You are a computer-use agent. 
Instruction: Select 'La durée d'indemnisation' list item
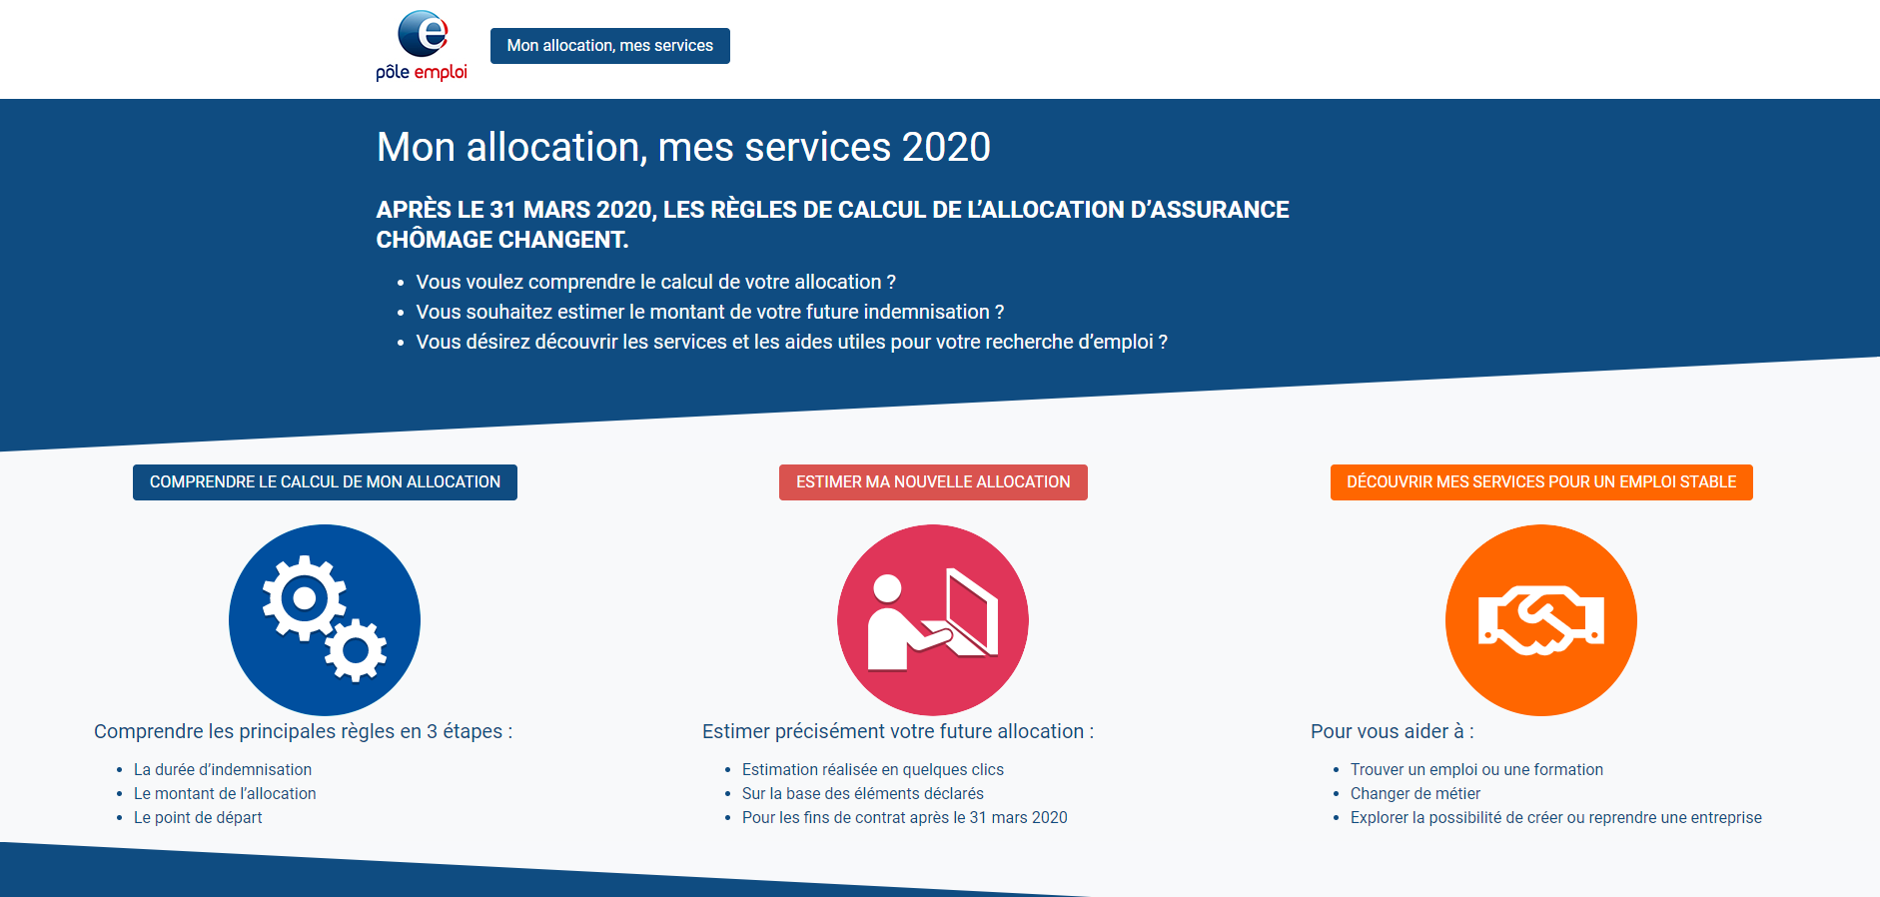click(223, 769)
